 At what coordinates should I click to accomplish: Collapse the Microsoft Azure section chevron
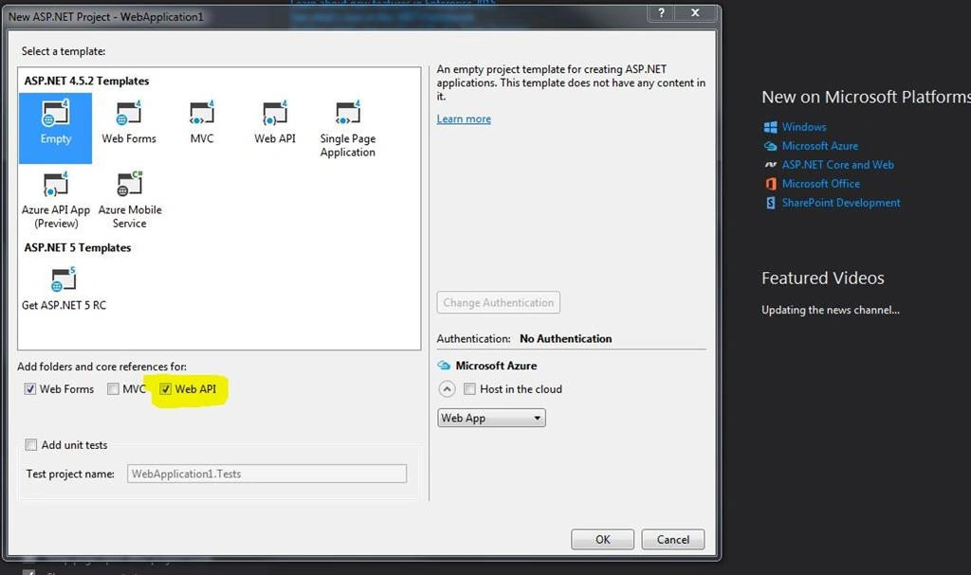pos(447,388)
